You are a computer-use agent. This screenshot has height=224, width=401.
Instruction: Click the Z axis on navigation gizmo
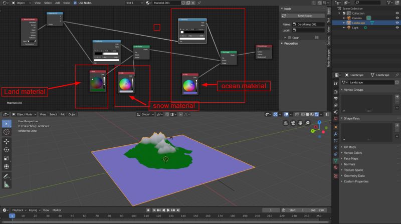pos(319,122)
